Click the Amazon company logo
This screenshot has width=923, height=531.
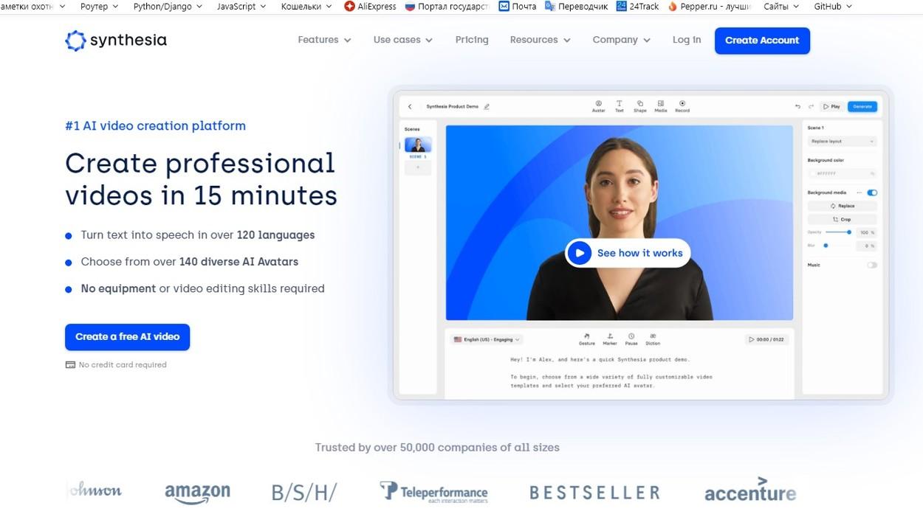(x=197, y=494)
